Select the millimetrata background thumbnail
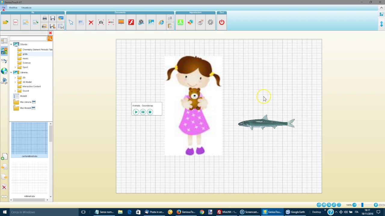Viewport: 385px width, 216px height. click(x=29, y=180)
